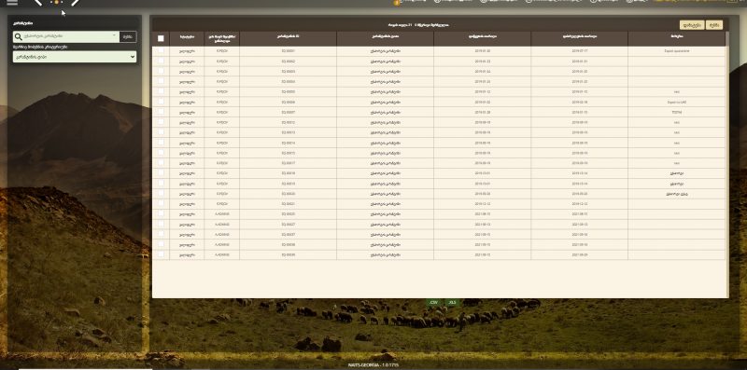This screenshot has height=370, width=747.
Task: Select the 'Export quarantine' remark cell
Action: pyautogui.click(x=676, y=51)
